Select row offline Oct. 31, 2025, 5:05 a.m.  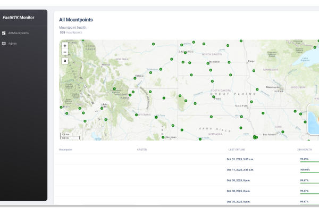pos(240,159)
